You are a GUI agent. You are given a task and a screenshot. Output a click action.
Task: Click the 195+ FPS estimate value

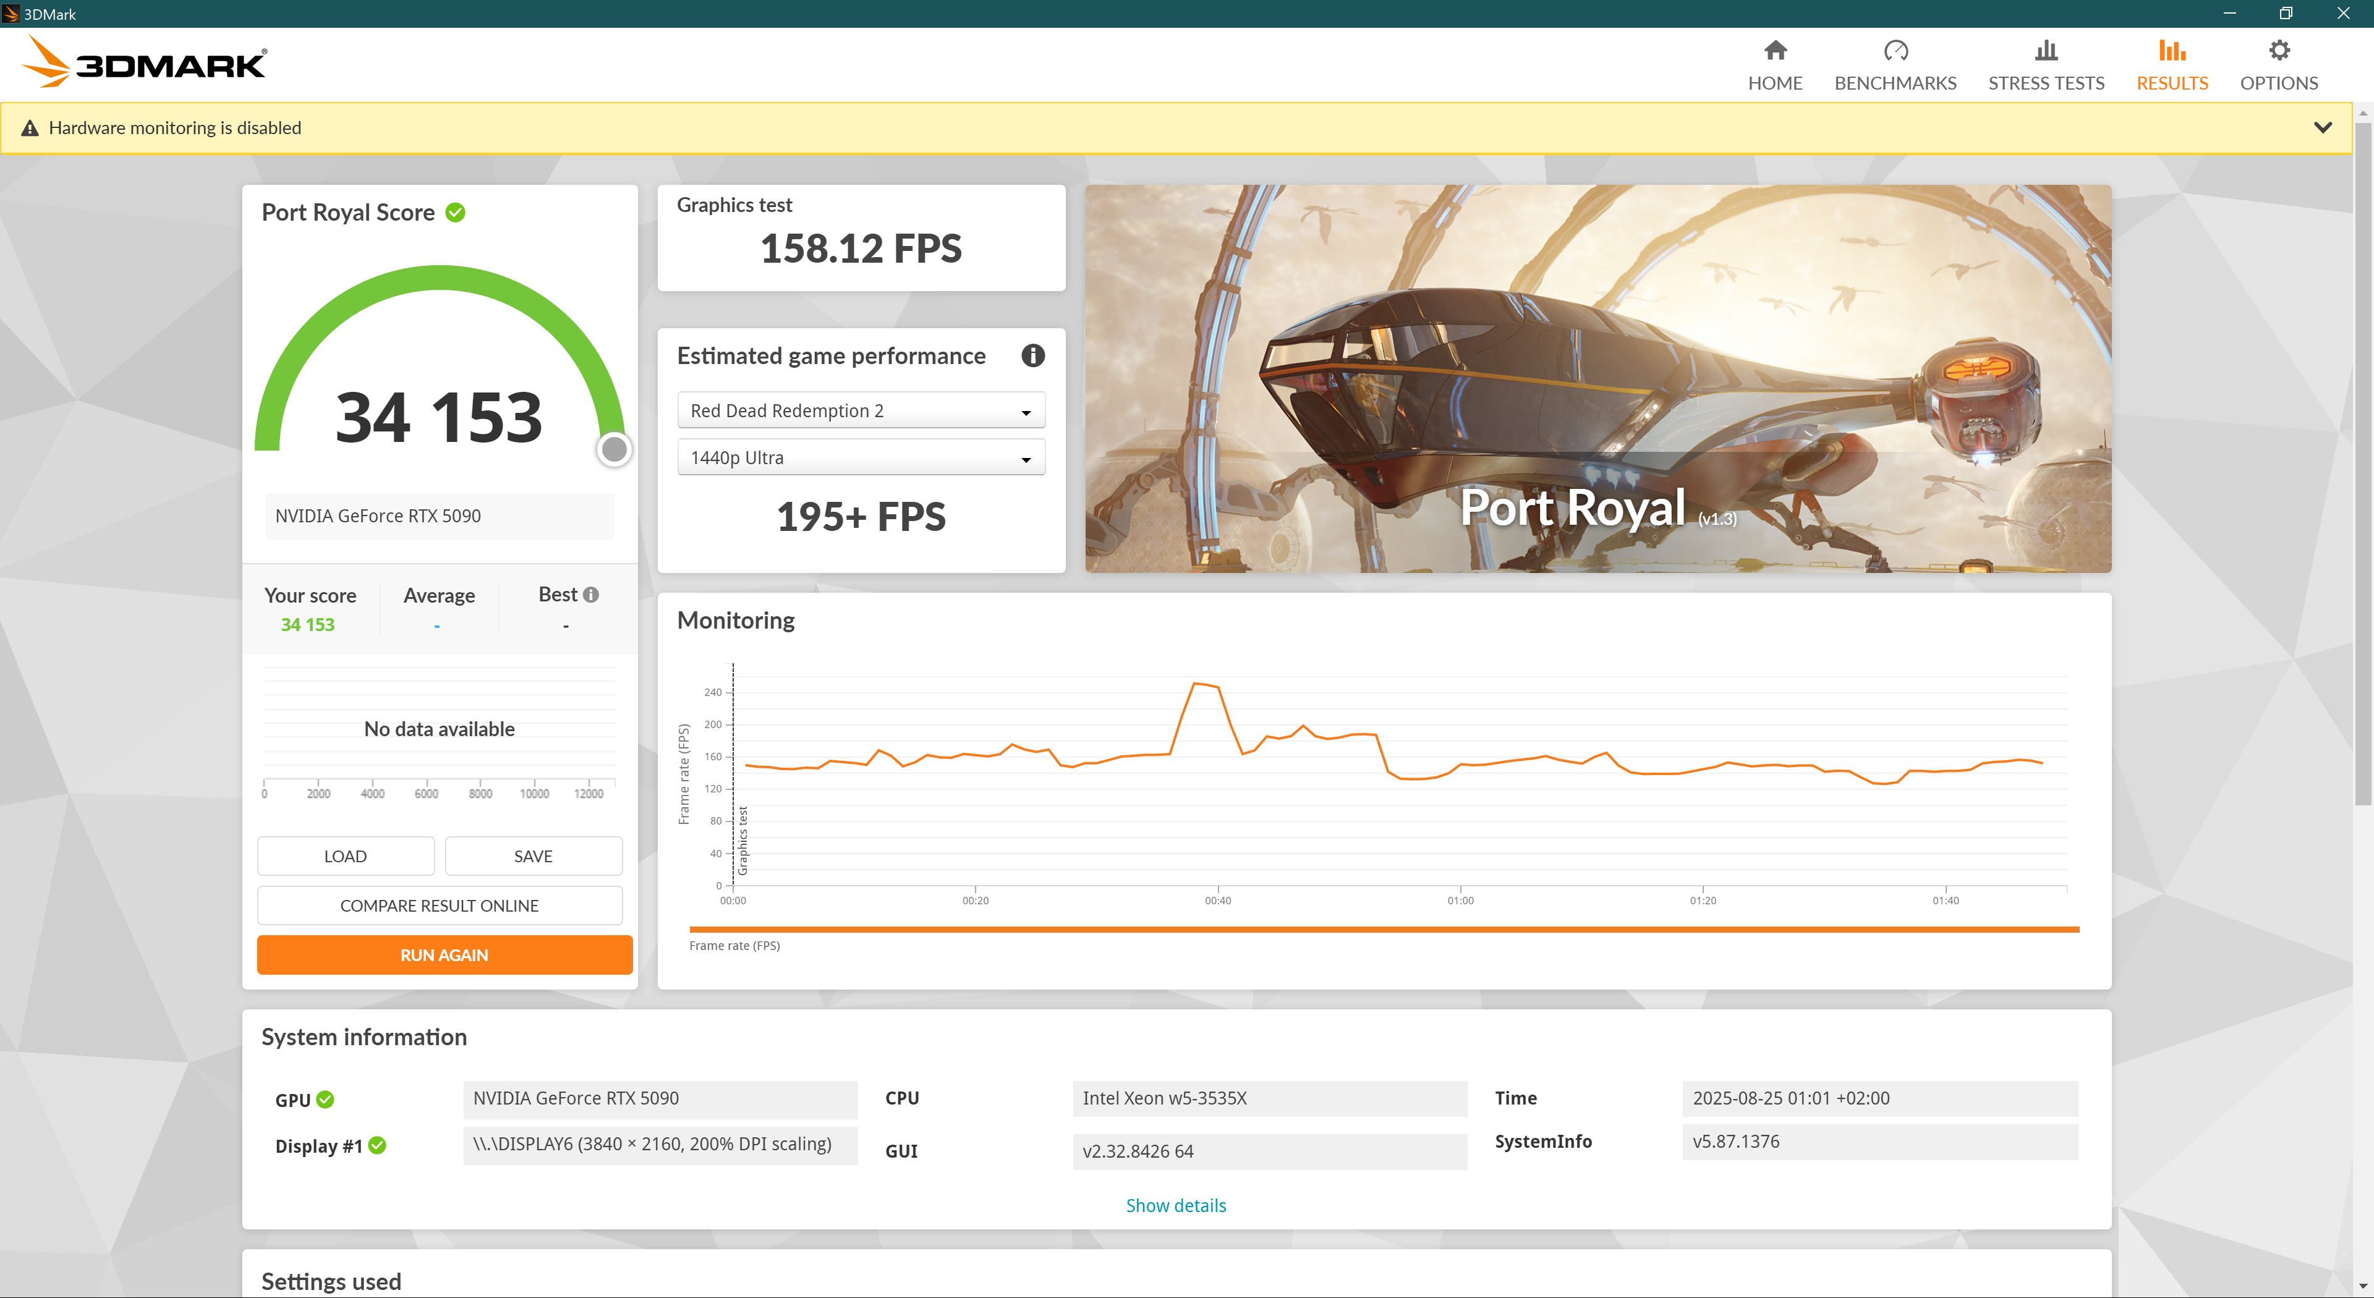coord(861,517)
